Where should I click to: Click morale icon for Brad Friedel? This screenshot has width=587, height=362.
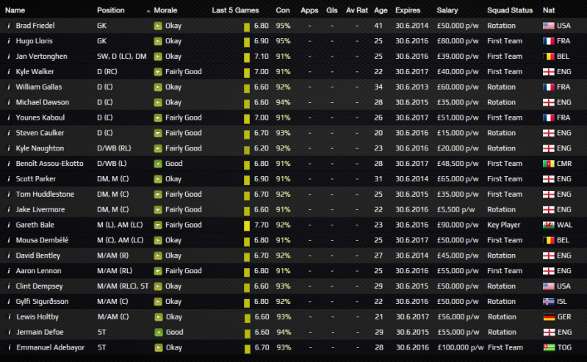click(158, 26)
